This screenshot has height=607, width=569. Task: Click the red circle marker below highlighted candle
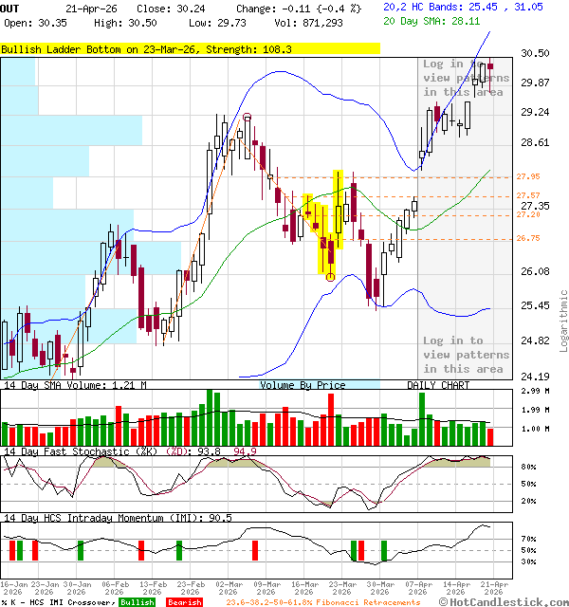tap(330, 277)
